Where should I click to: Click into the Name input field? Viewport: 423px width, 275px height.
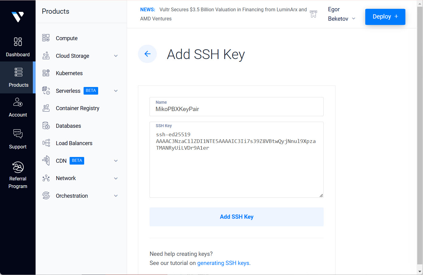coord(236,109)
